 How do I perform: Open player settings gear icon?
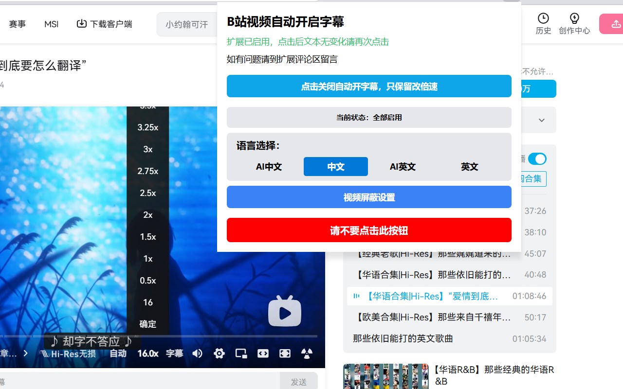(x=220, y=354)
